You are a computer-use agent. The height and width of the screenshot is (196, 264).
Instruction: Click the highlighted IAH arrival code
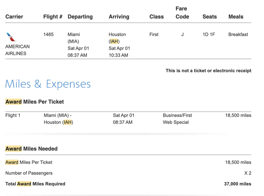(114, 41)
